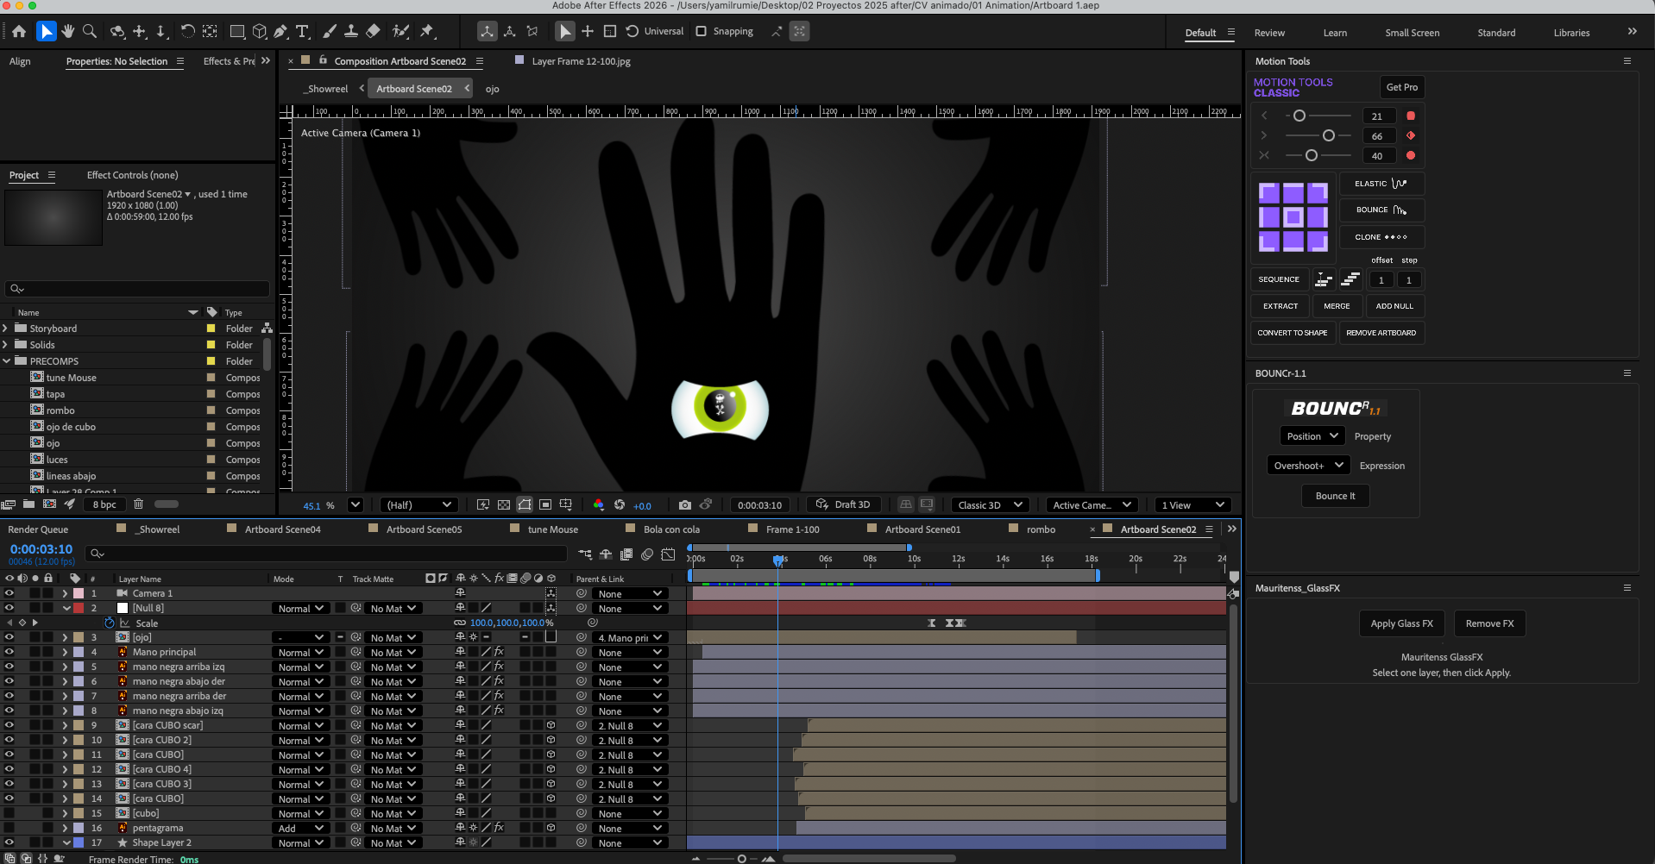Adjust the second Motion Tools slider (66)

tap(1329, 135)
